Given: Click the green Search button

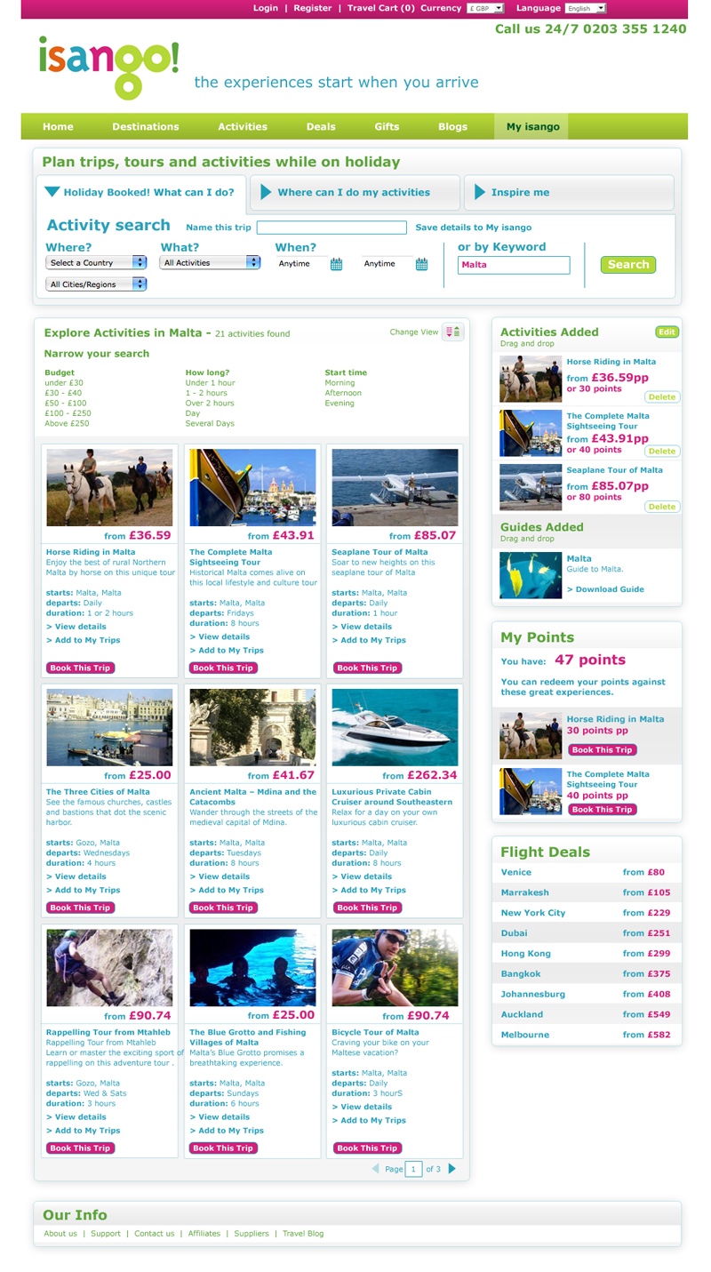Looking at the screenshot, I should (628, 264).
